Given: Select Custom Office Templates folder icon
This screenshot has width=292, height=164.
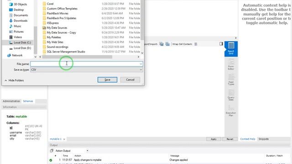Looking at the screenshot, I should point(44,9).
